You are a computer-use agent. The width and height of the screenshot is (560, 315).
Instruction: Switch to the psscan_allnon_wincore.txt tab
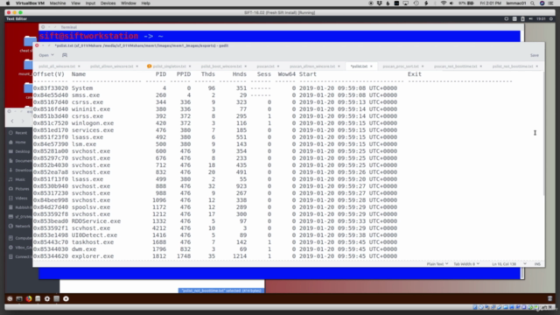(312, 66)
